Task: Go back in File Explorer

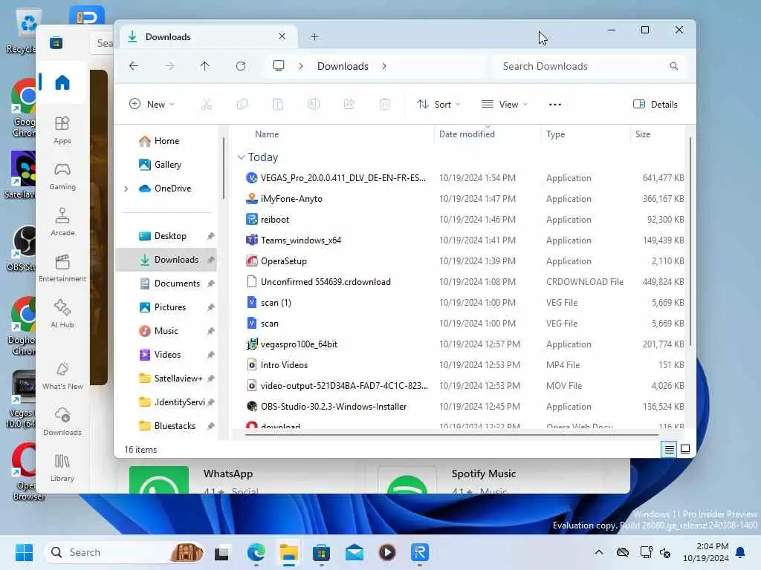Action: (134, 66)
